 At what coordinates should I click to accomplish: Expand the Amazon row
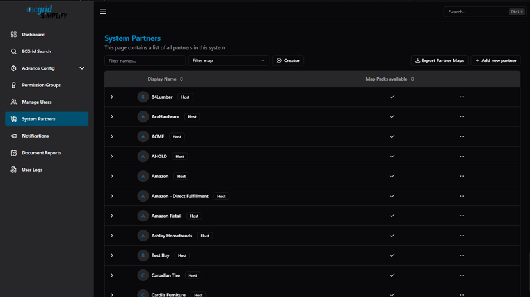point(112,176)
